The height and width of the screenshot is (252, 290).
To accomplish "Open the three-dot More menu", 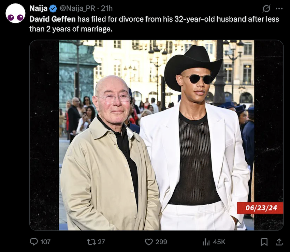I will pos(279,9).
